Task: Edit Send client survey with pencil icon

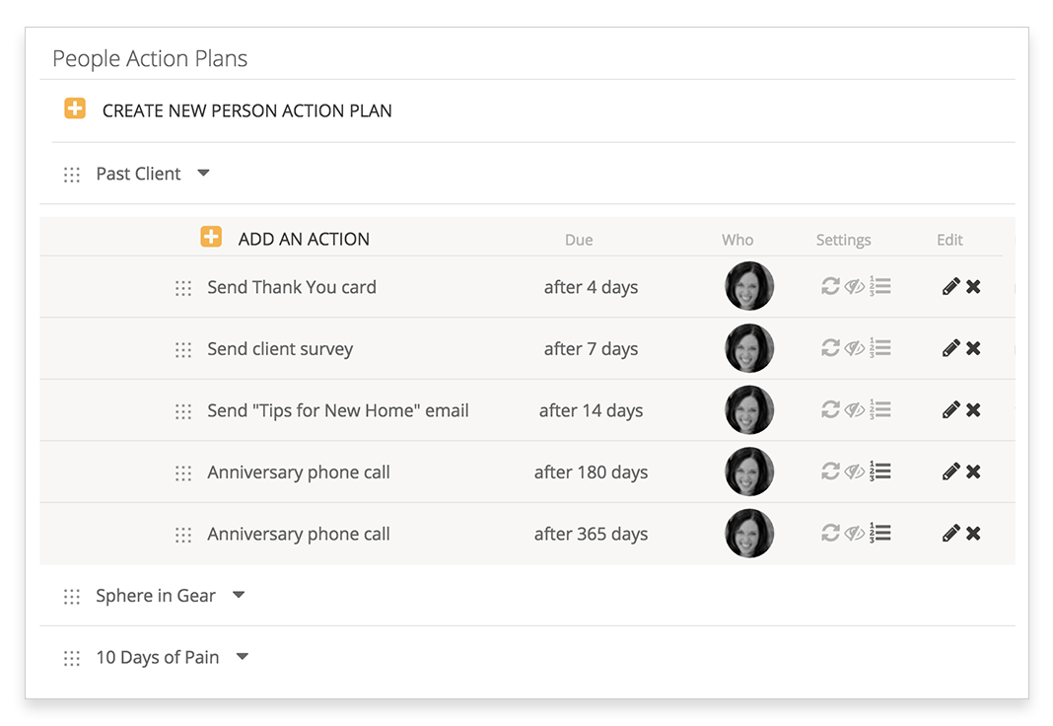Action: point(950,348)
